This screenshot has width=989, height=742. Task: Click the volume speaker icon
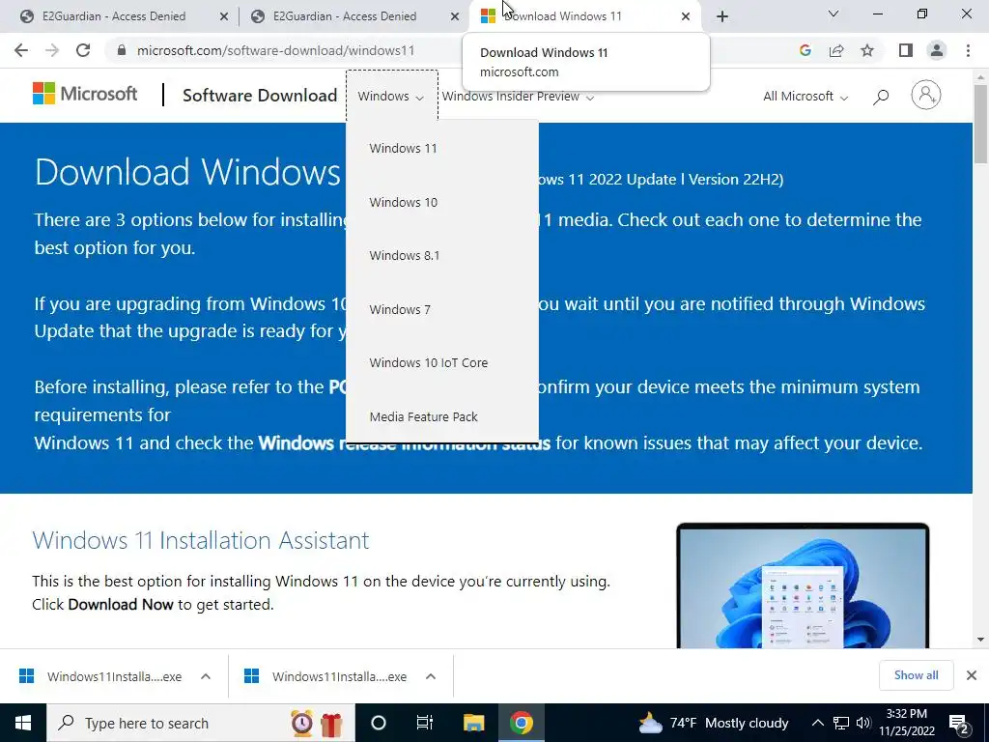tap(863, 723)
